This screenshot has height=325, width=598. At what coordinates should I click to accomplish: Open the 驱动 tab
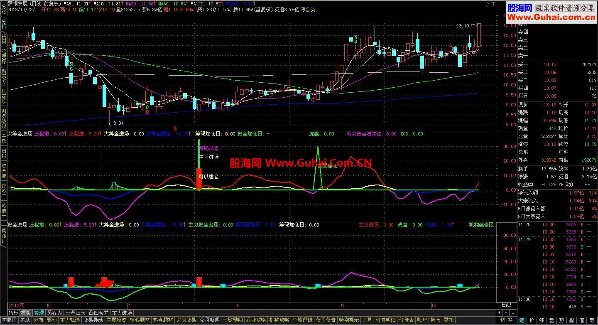[x=51, y=320]
